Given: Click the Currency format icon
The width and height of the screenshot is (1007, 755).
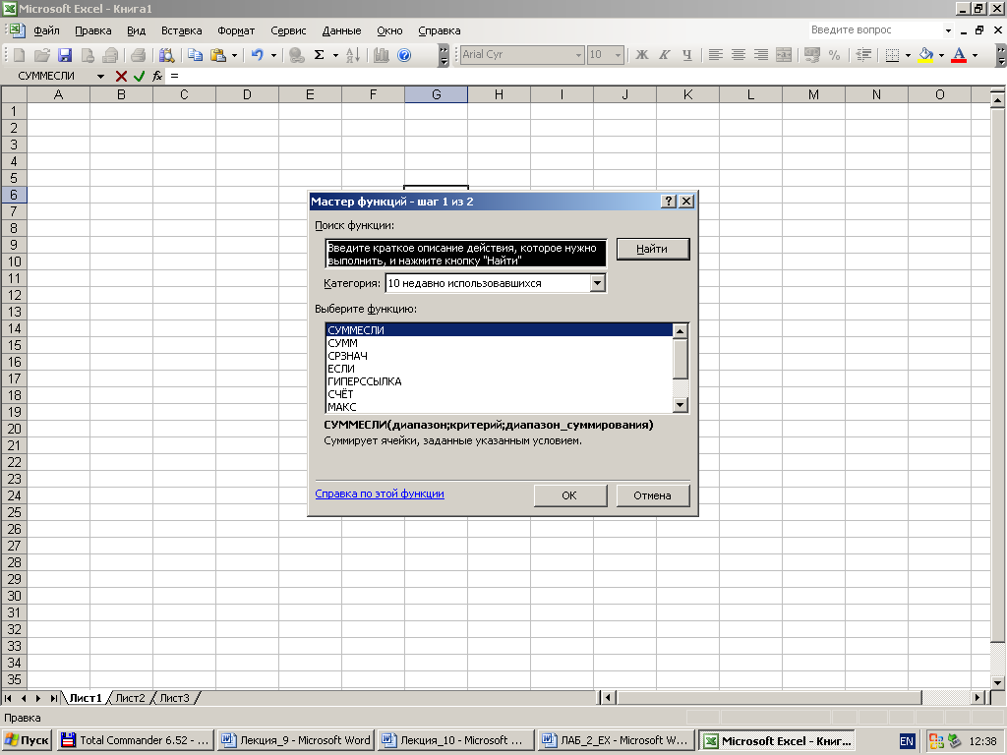Looking at the screenshot, I should (x=811, y=55).
